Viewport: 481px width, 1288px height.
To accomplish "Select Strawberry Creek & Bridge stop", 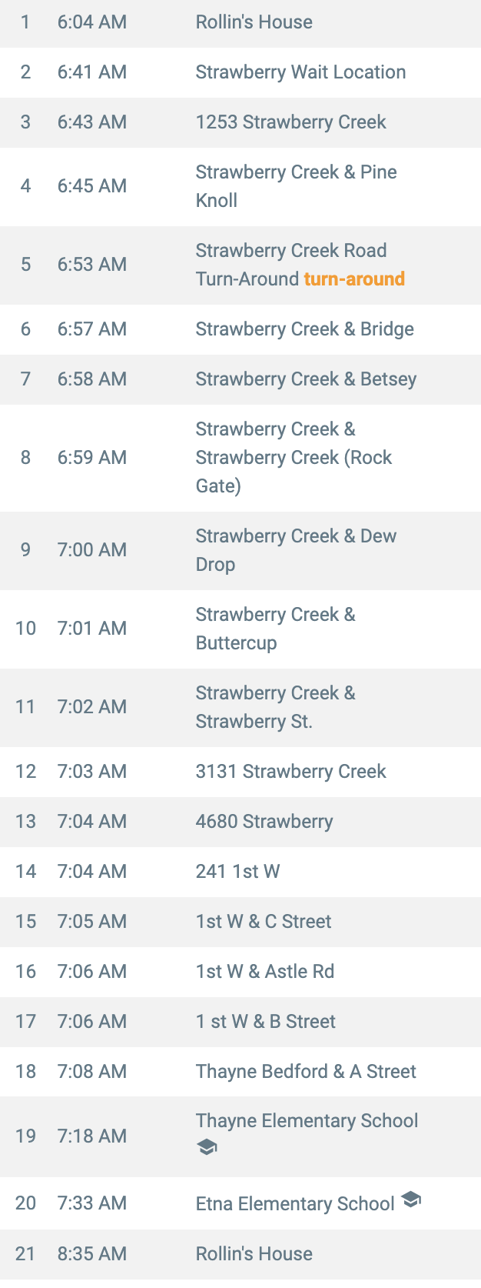I will tap(240, 329).
